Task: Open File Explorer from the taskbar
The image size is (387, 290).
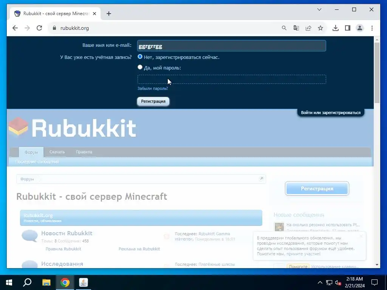Action: pyautogui.click(x=46, y=282)
